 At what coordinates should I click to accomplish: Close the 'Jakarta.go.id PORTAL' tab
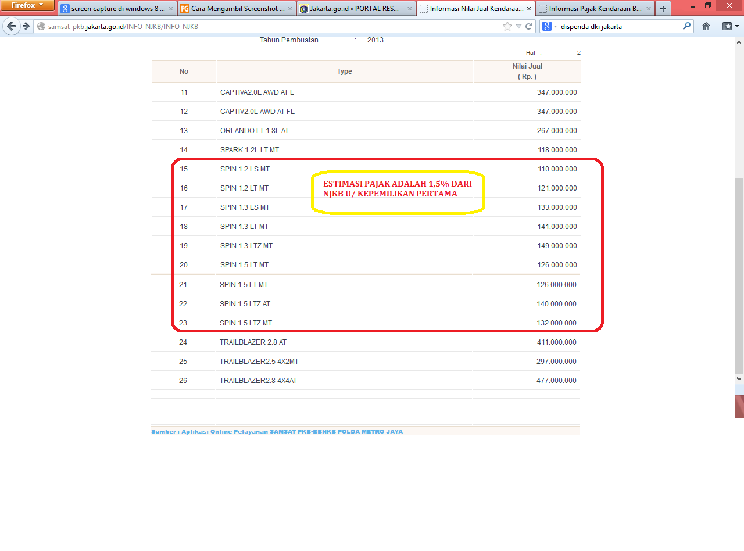click(x=409, y=9)
